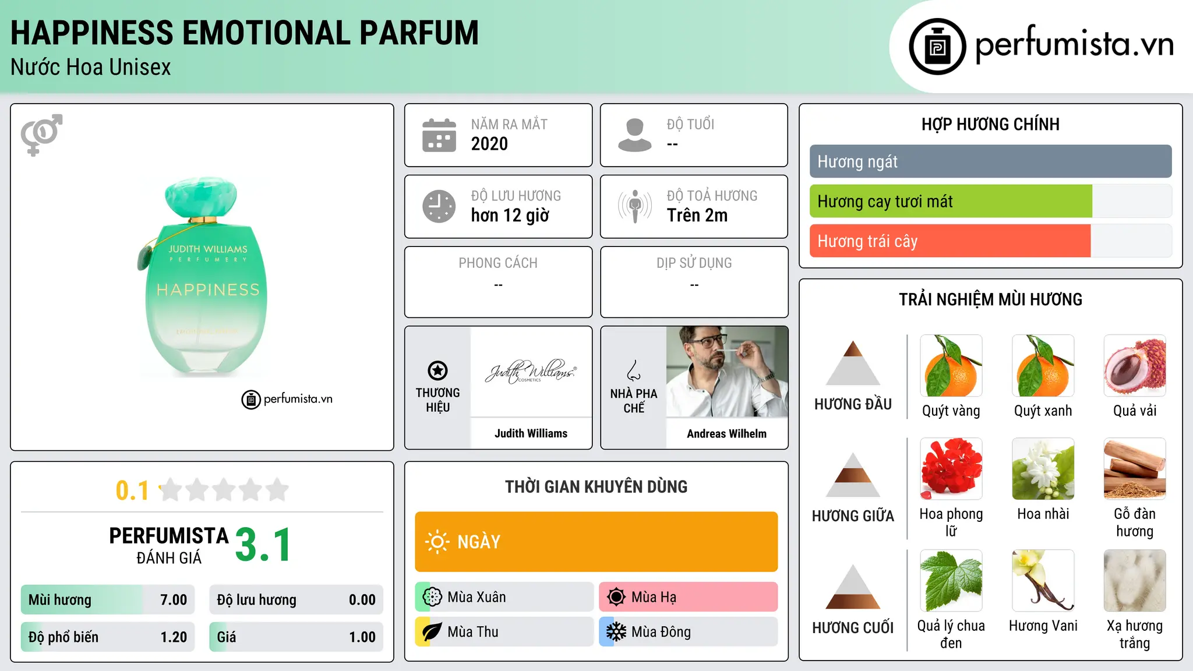The width and height of the screenshot is (1193, 671).
Task: Select the leaf icon for Mùa Thu
Action: click(x=432, y=632)
